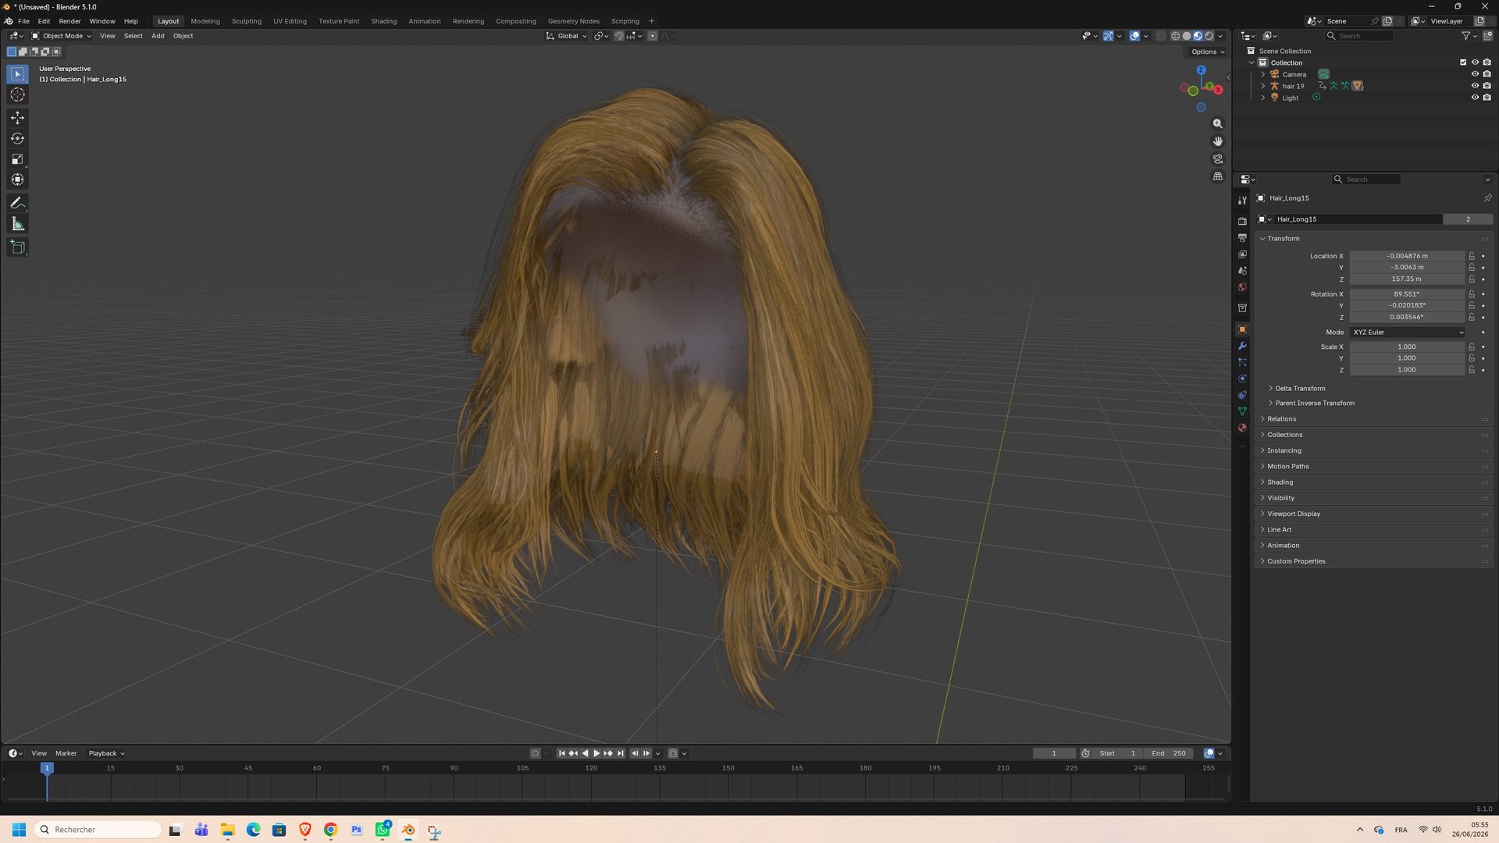
Task: Toggle camera view icon in viewport
Action: (x=1217, y=159)
